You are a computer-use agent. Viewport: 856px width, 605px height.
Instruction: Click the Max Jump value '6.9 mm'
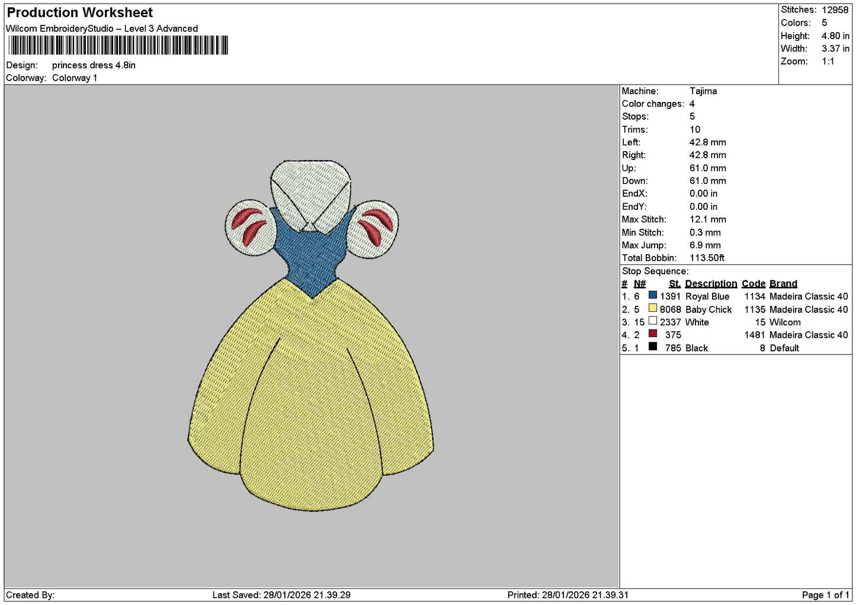[705, 245]
